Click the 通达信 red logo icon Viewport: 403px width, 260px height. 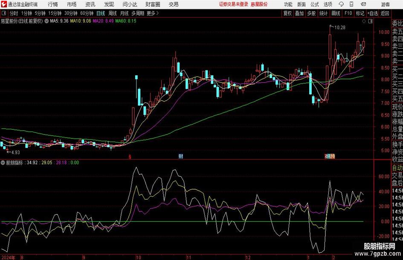coord(4,4)
